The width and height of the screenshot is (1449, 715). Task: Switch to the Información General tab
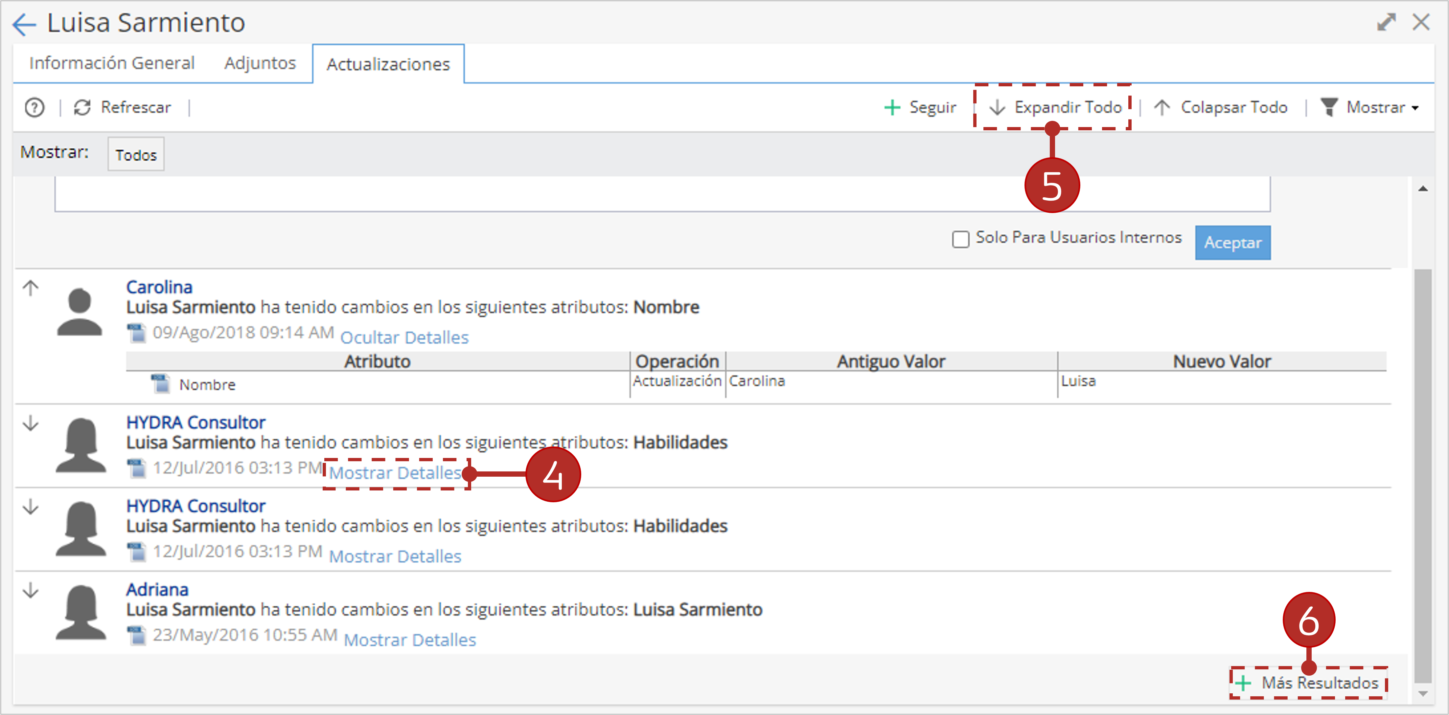click(112, 63)
